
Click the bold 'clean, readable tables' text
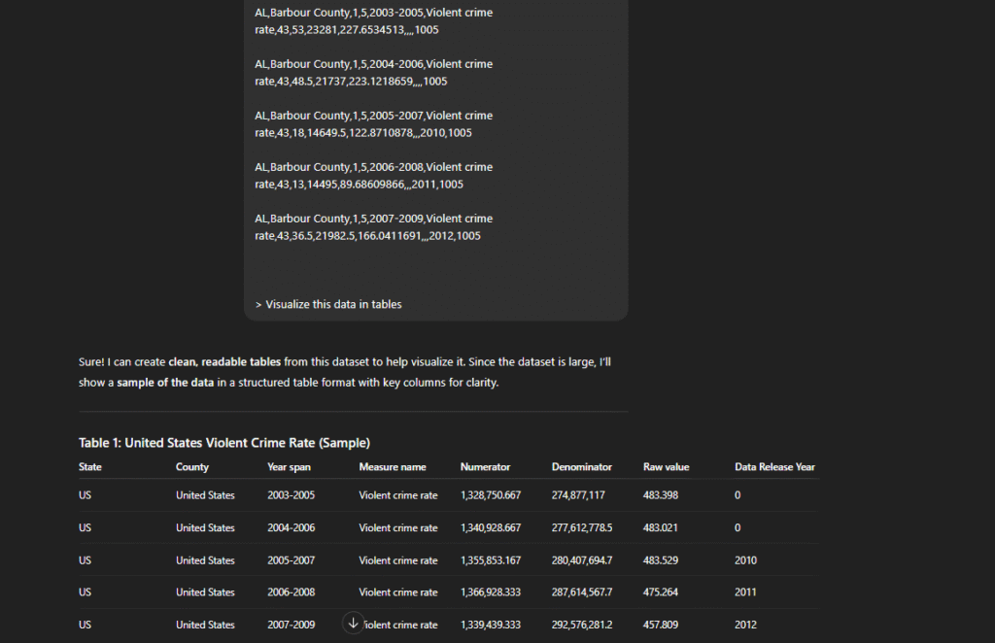[224, 362]
